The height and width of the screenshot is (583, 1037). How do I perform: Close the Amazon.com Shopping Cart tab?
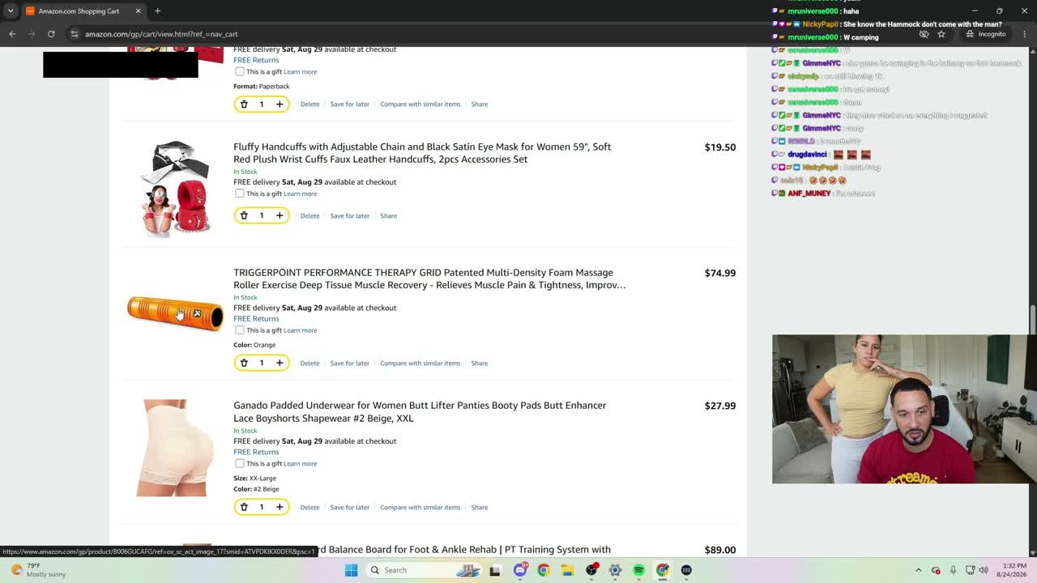pyautogui.click(x=138, y=11)
